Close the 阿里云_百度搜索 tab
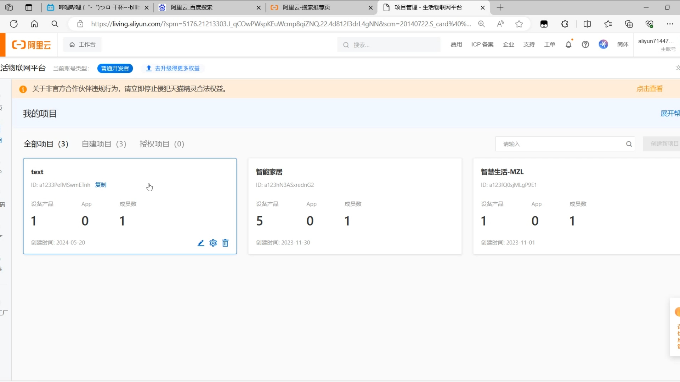This screenshot has height=382, width=680. pyautogui.click(x=259, y=7)
